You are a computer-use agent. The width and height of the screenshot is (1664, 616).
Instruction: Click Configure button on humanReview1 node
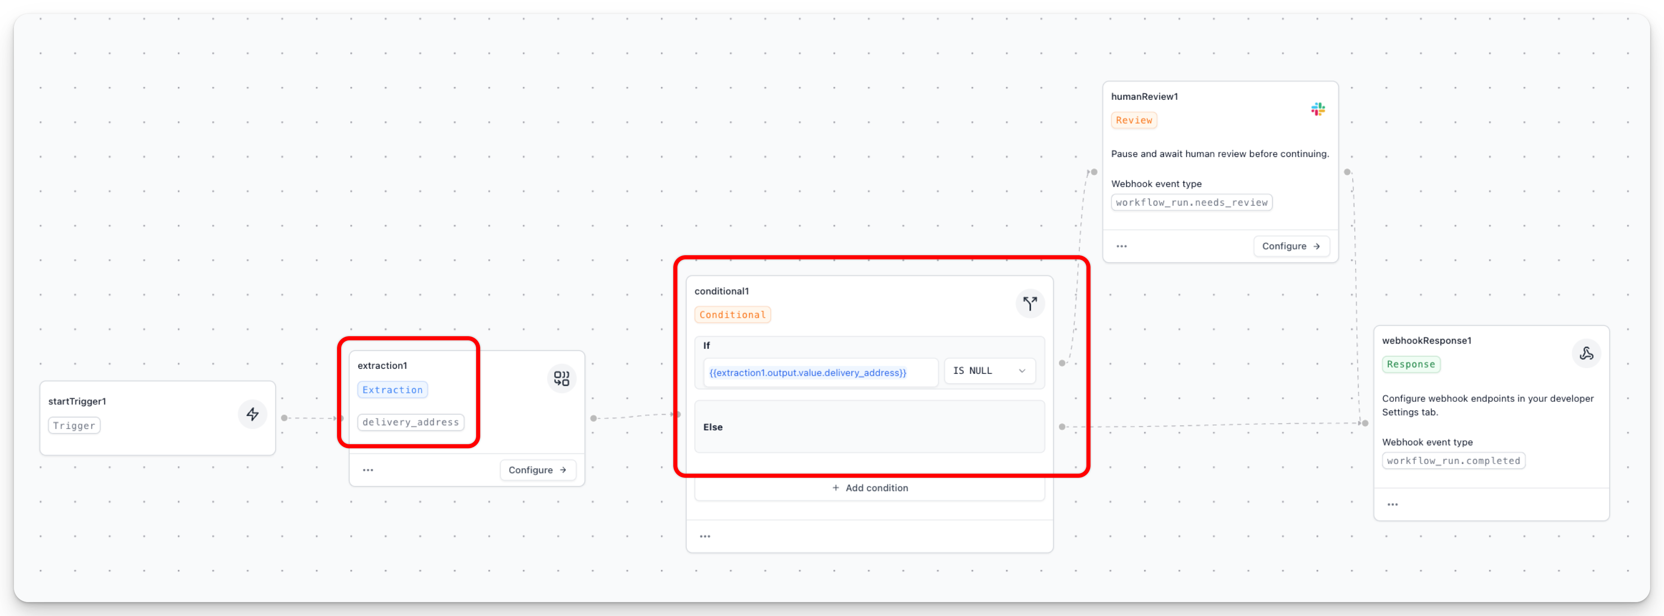[x=1291, y=246]
